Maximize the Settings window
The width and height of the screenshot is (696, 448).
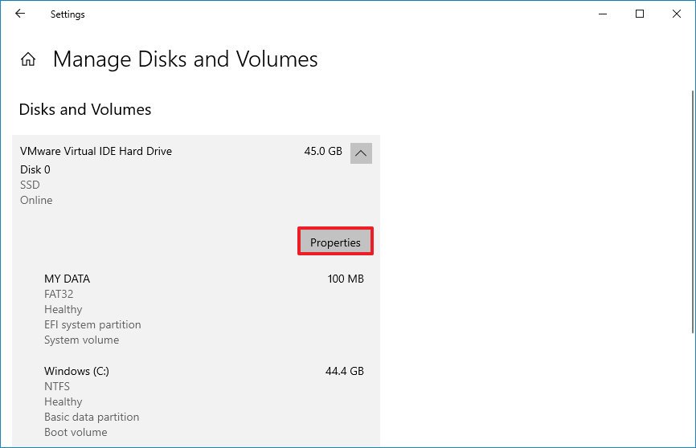coord(640,14)
